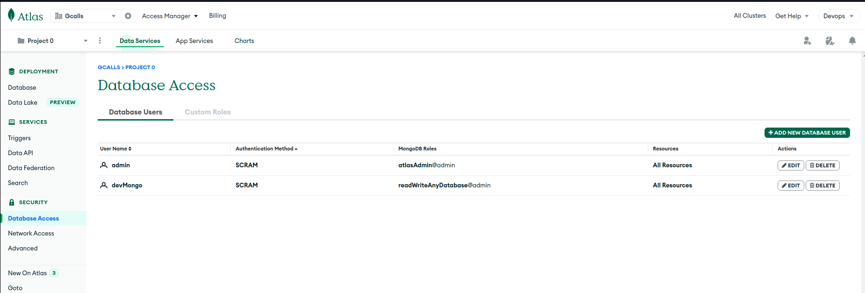Click the Security section lock icon

click(x=12, y=202)
